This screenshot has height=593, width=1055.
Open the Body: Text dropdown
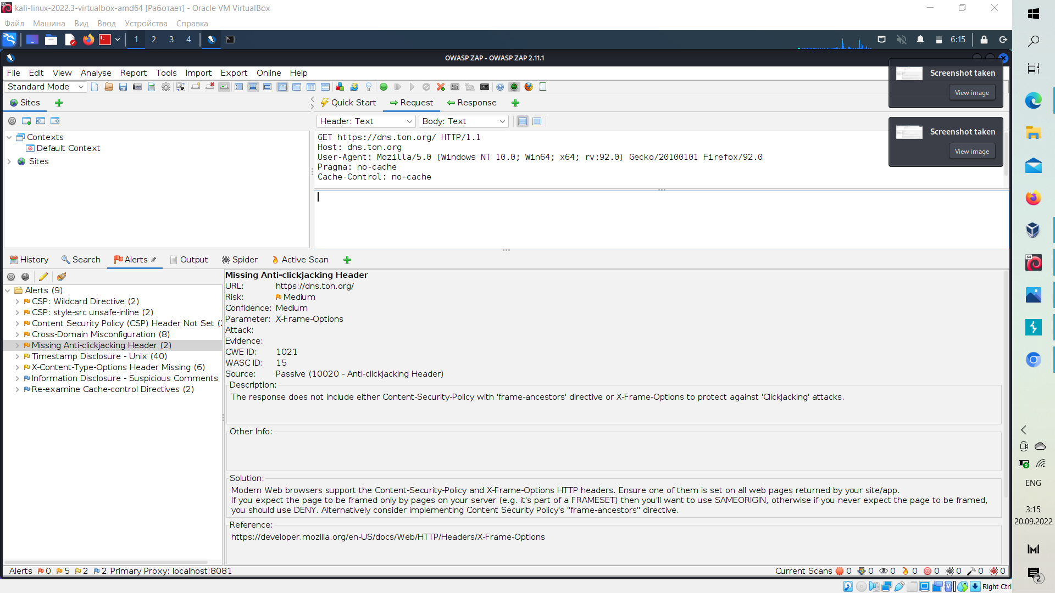pos(463,121)
